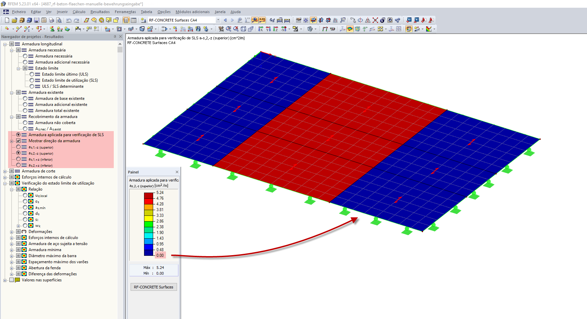
Task: Uncheck Mostrar direção da armadura checkbox
Action: click(x=19, y=141)
